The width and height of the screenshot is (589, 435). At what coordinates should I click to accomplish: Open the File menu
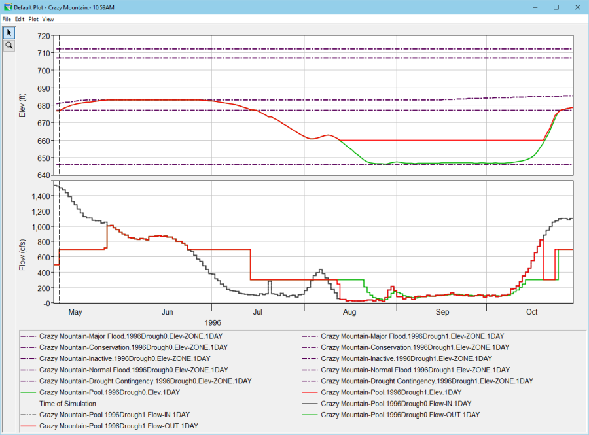click(x=7, y=19)
